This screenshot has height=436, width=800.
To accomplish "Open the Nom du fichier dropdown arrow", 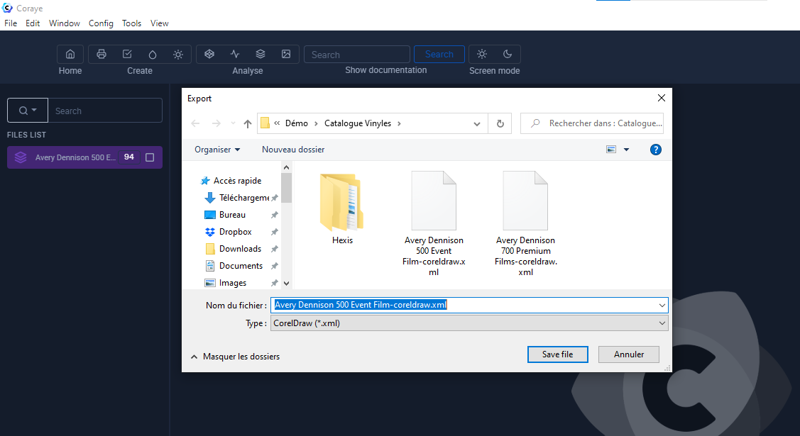I will (662, 305).
